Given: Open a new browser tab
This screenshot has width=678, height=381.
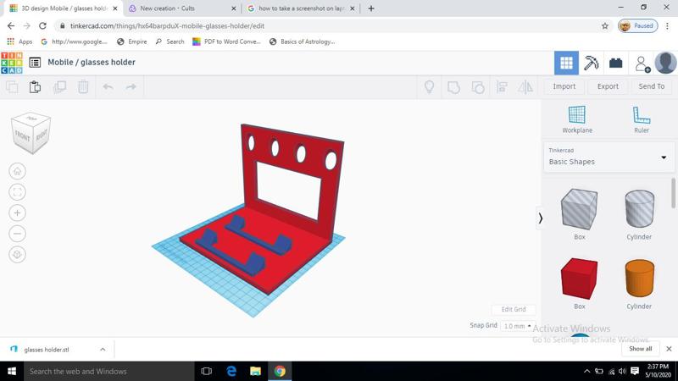Looking at the screenshot, I should tap(371, 8).
